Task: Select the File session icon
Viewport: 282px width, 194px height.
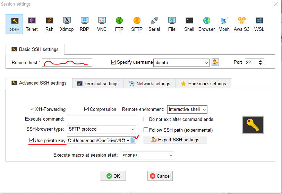Action: tap(172, 24)
